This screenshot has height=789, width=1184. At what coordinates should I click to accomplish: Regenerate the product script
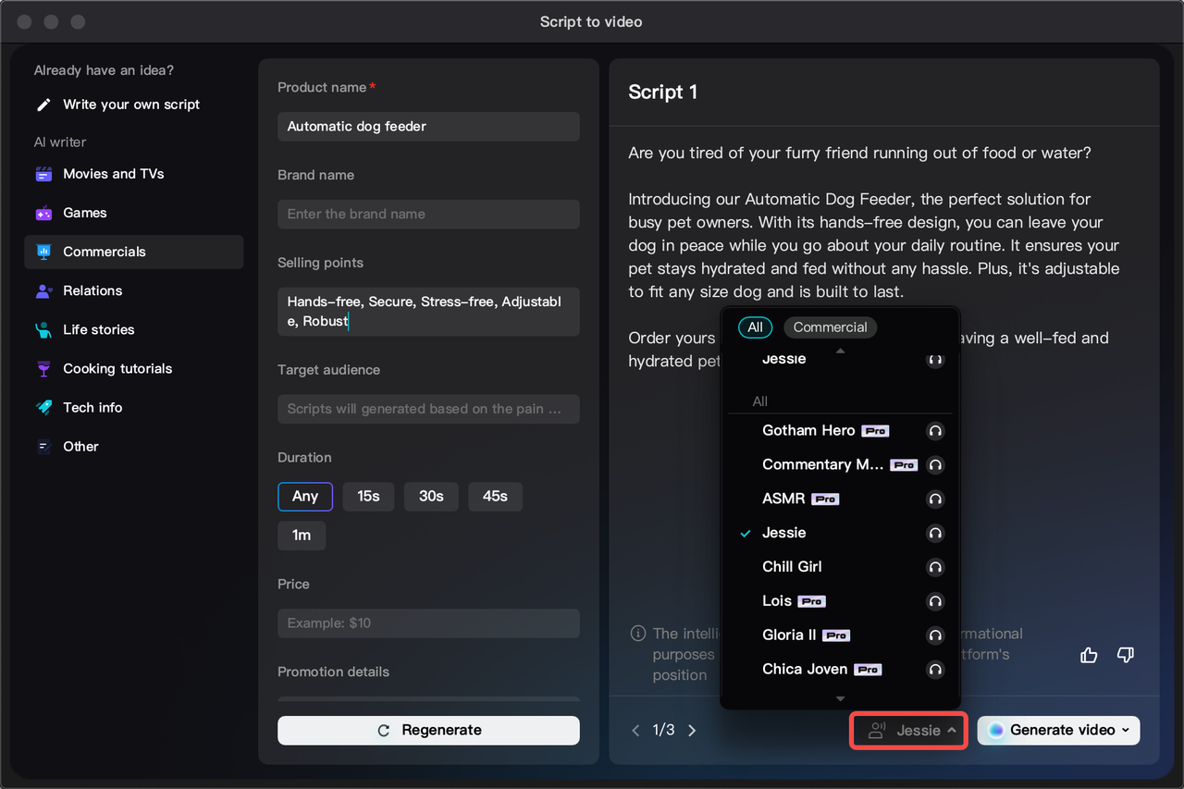tap(428, 730)
